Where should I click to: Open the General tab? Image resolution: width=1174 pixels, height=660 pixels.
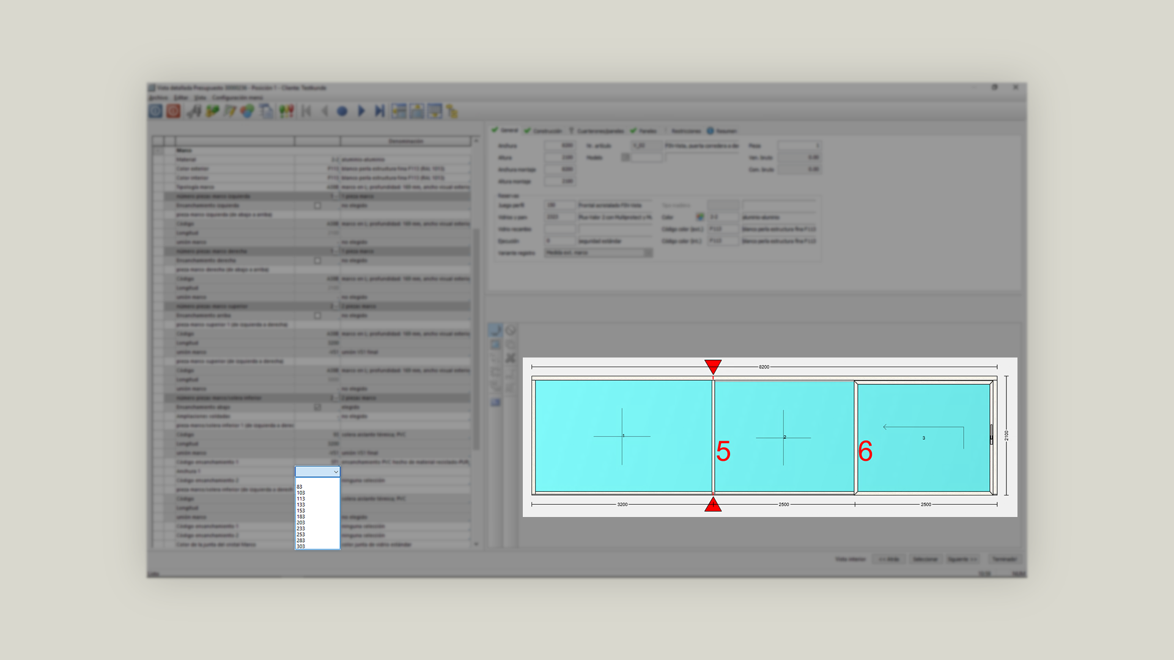[505, 131]
